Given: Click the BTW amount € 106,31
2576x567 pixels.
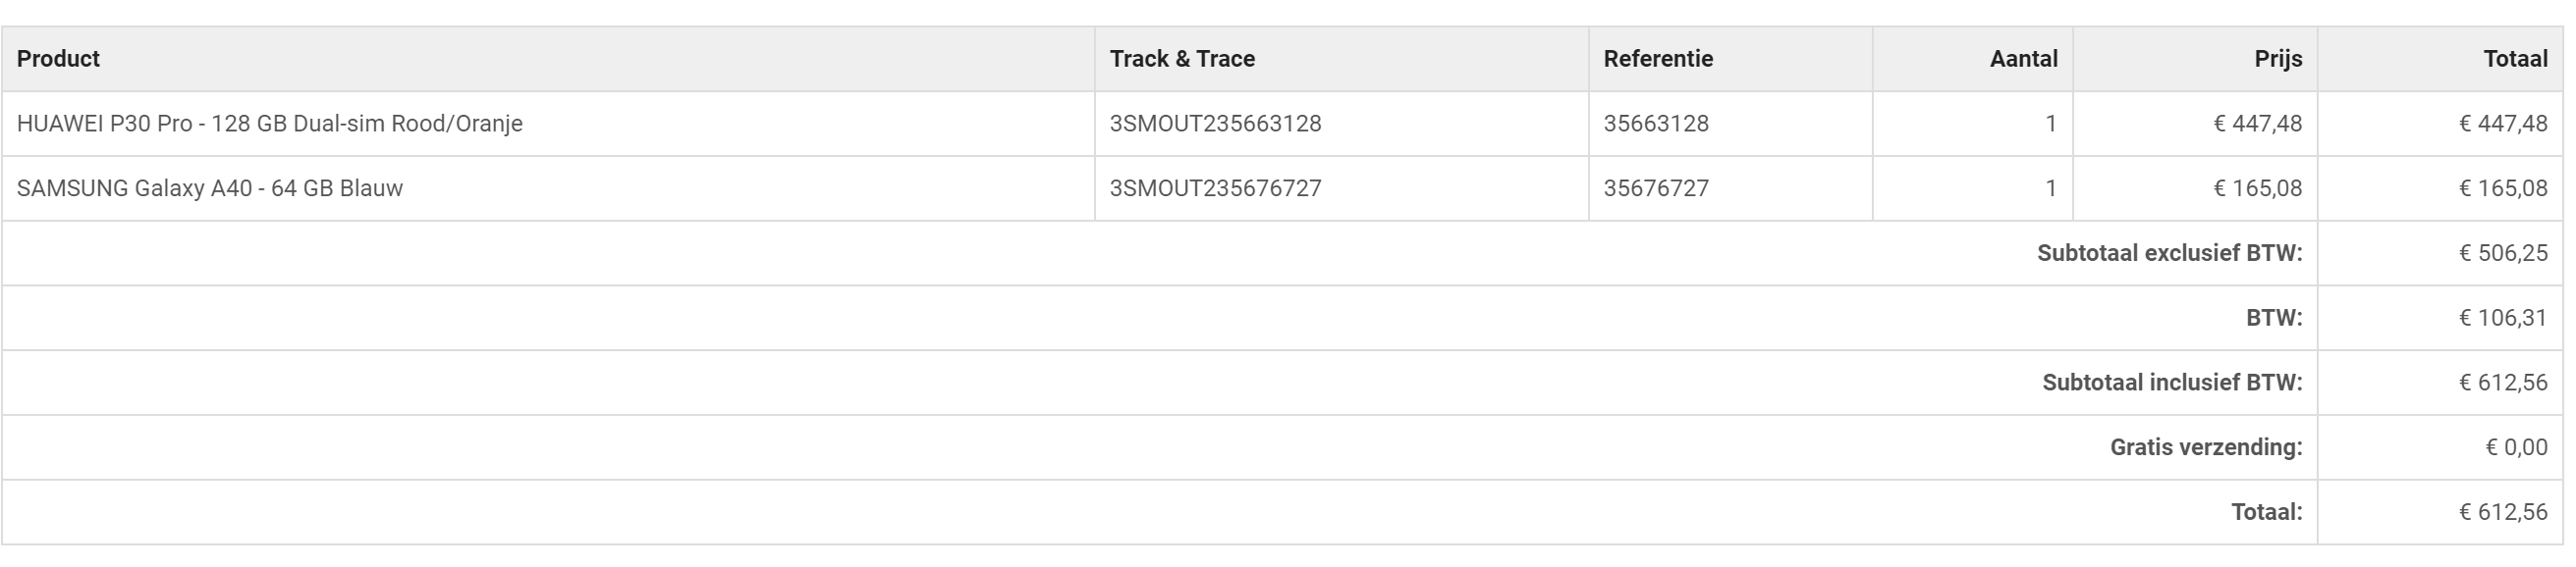Looking at the screenshot, I should tap(2503, 319).
